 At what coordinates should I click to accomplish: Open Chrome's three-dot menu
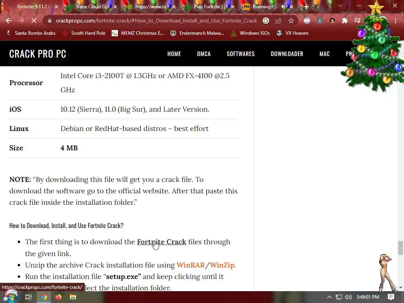pos(395,21)
